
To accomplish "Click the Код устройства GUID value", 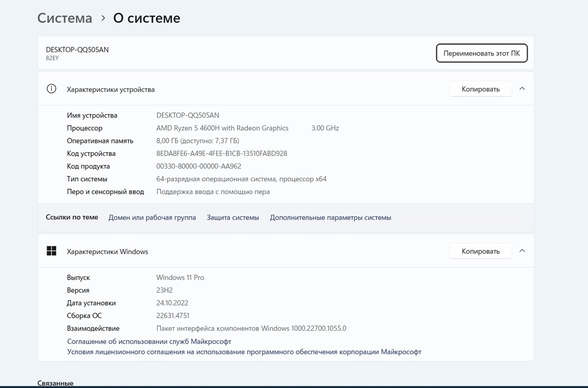I will 222,154.
